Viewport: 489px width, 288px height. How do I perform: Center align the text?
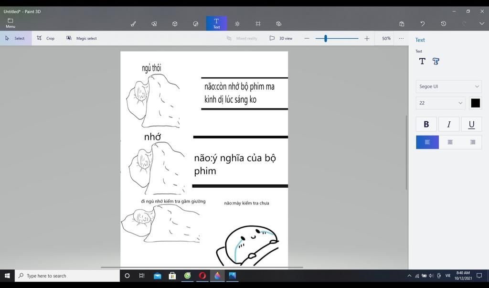pos(450,142)
